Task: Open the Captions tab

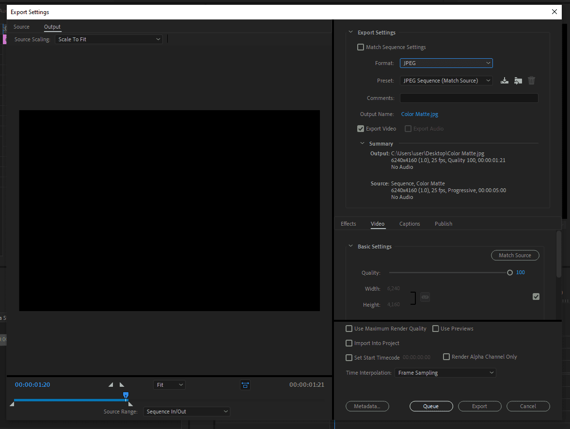Action: 410,224
